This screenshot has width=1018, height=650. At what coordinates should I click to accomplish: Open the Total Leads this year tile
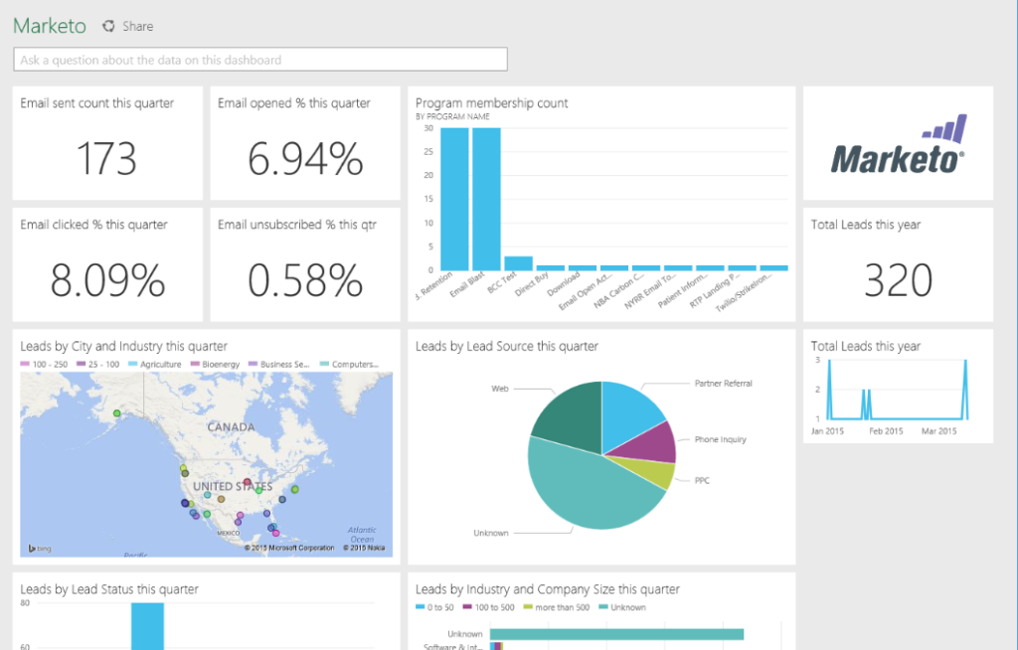897,265
